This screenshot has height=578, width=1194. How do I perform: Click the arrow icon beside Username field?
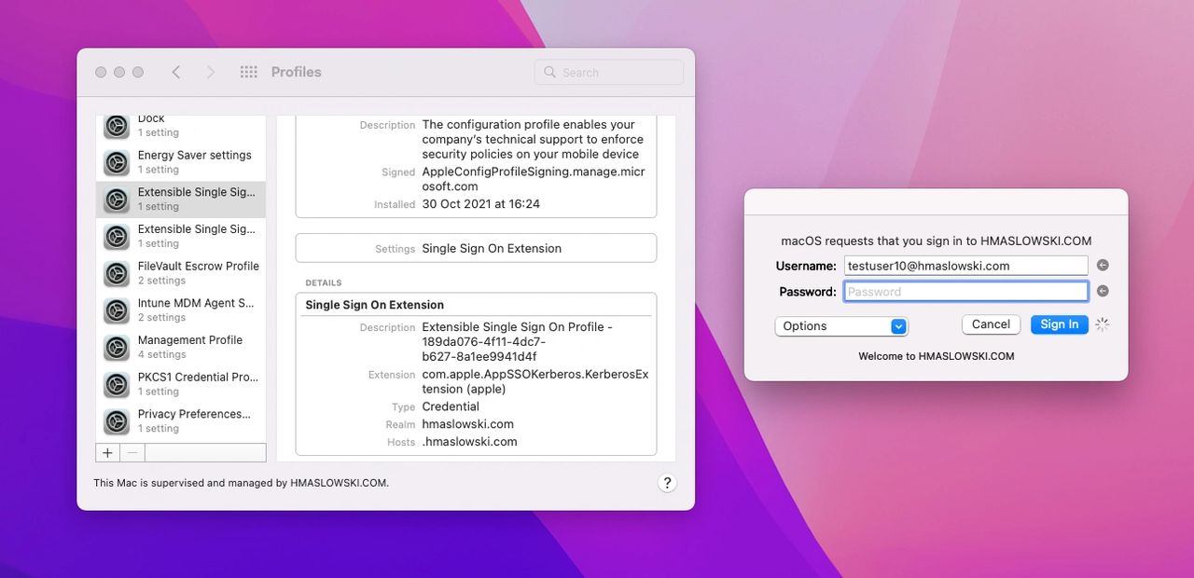tap(1103, 266)
